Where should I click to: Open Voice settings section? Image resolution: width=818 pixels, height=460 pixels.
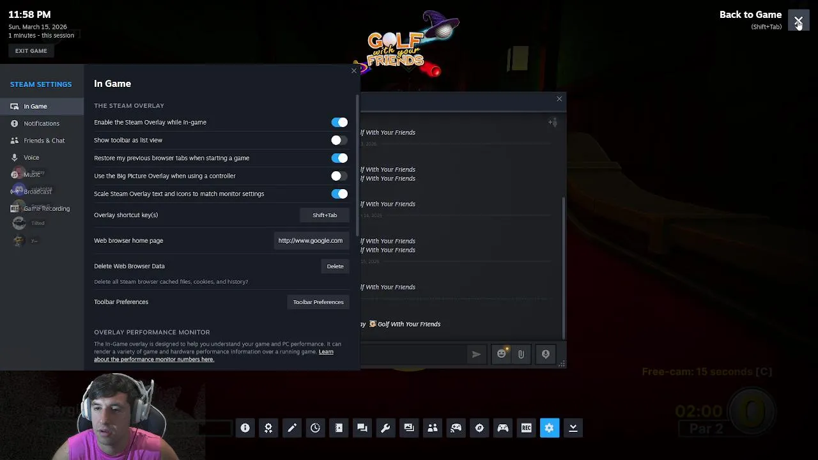(x=42, y=157)
